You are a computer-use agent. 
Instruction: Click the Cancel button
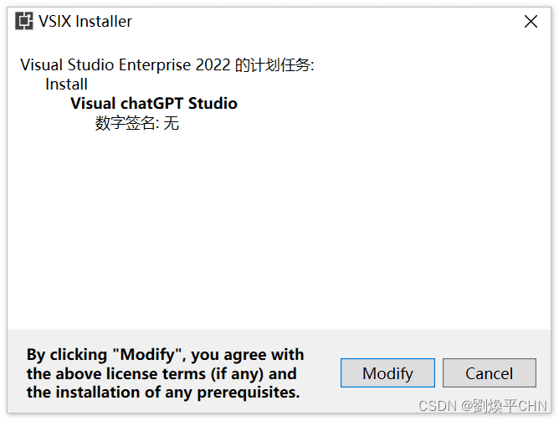click(489, 373)
